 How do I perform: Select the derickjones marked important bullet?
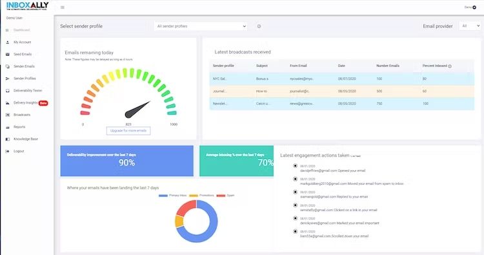[x=295, y=218]
